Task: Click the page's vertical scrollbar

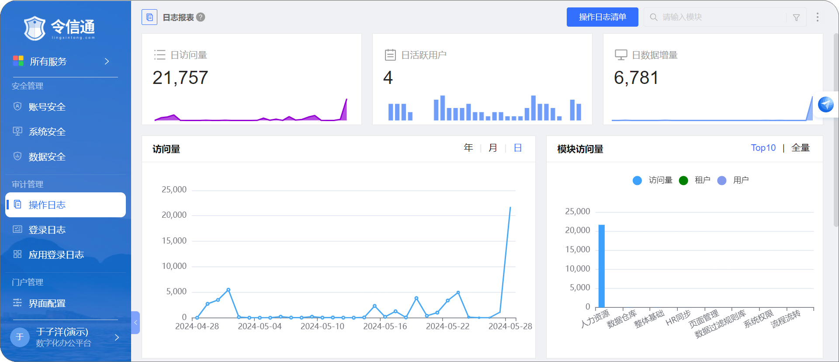Action: [x=836, y=131]
